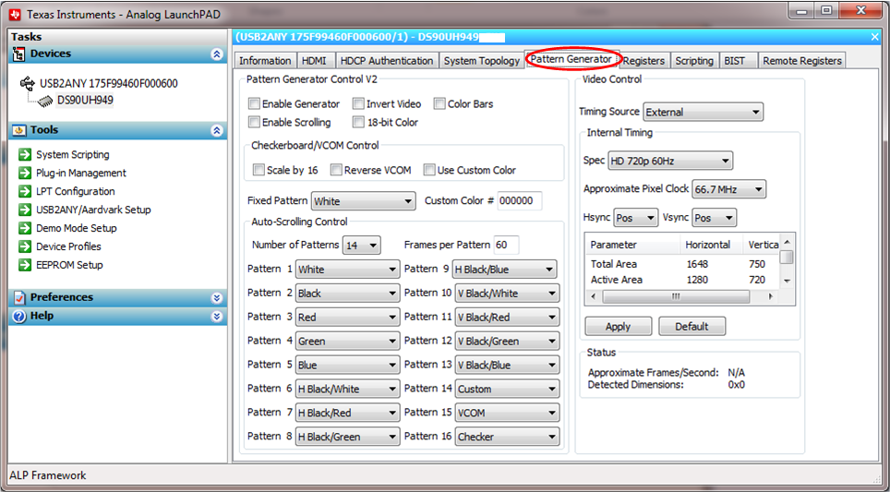Image resolution: width=890 pixels, height=492 pixels.
Task: Open the Remote Registers tab
Action: (x=801, y=61)
